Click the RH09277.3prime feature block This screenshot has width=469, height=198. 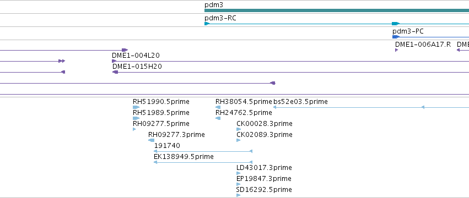click(x=152, y=140)
